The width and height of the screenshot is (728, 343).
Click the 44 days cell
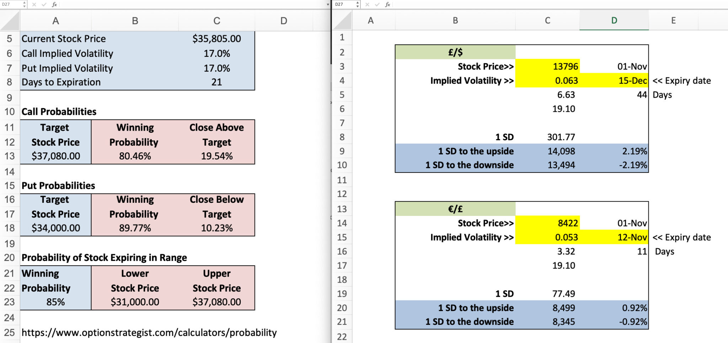point(614,95)
